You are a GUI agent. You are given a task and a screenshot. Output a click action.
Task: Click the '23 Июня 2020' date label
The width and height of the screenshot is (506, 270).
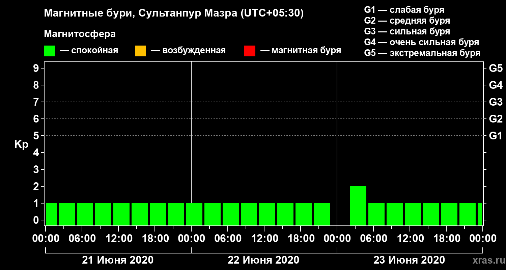409,260
